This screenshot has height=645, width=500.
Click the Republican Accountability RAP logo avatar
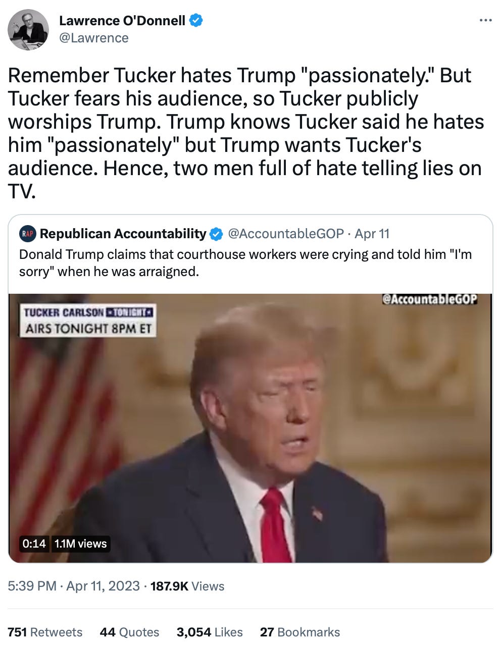[28, 234]
